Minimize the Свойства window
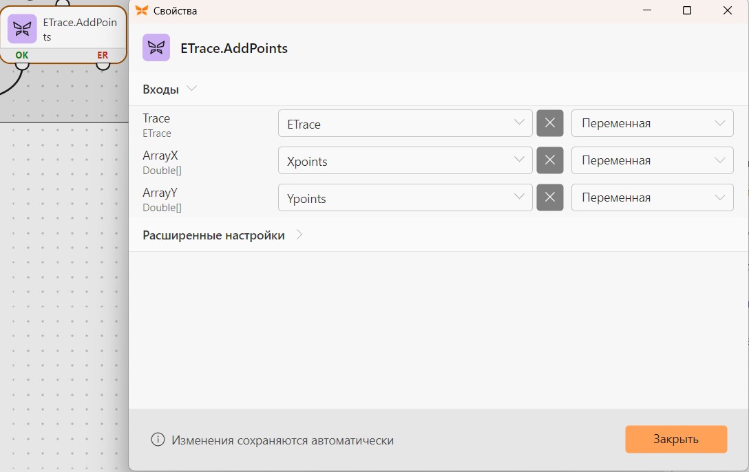The image size is (749, 472). coord(647,10)
